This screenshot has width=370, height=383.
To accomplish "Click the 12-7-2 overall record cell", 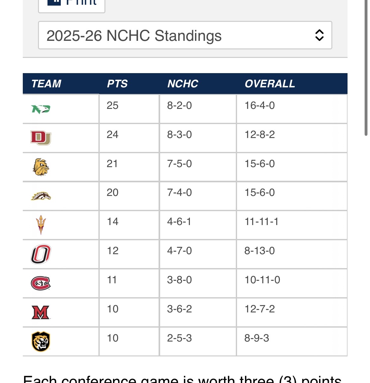I will pyautogui.click(x=260, y=309).
